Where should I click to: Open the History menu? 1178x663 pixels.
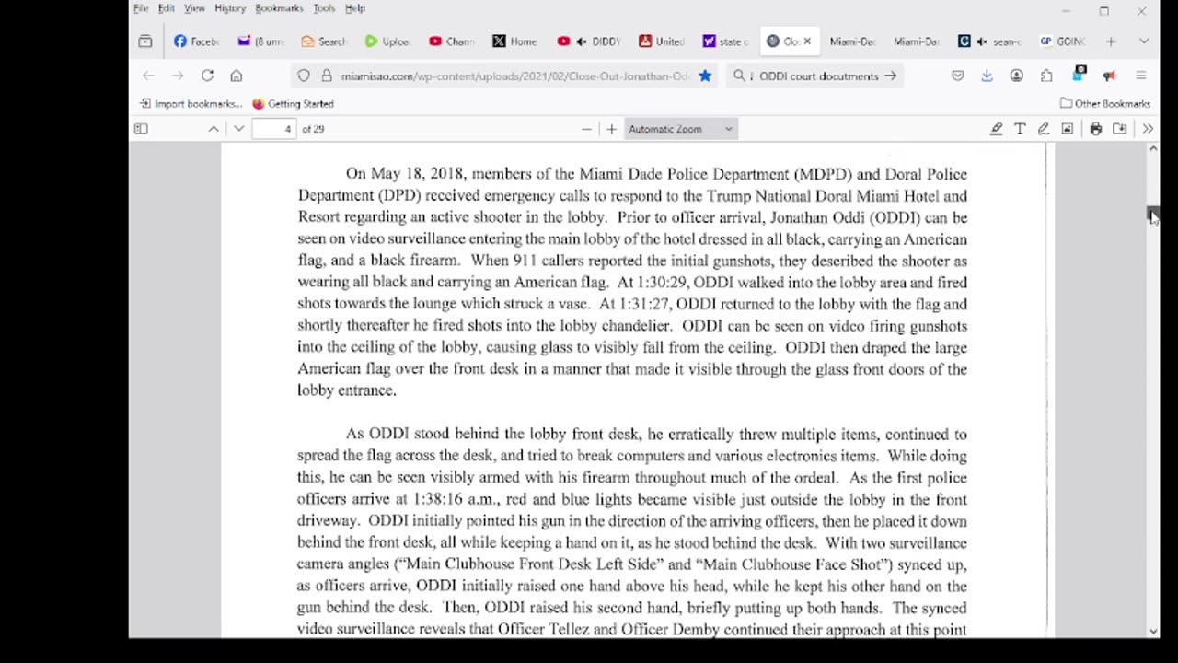[230, 8]
